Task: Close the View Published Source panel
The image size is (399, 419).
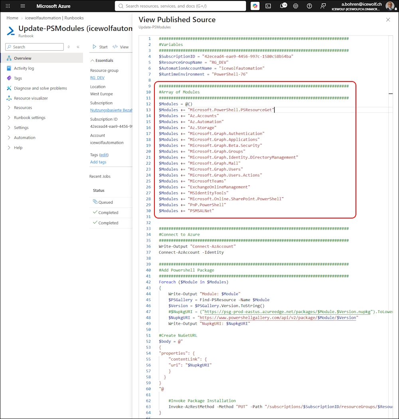Action: point(388,20)
